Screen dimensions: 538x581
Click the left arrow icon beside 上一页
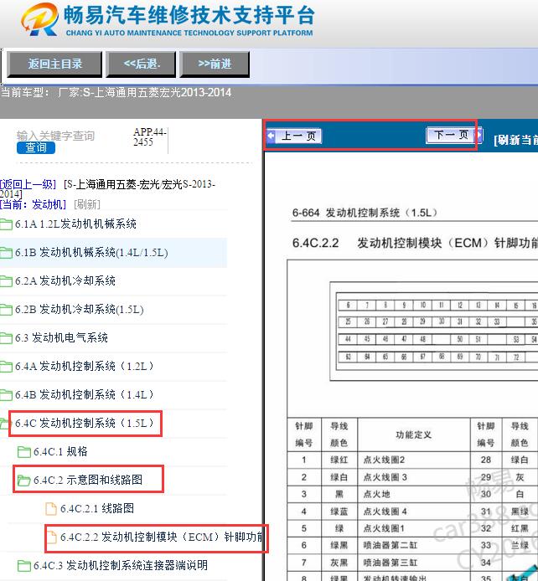tap(271, 136)
